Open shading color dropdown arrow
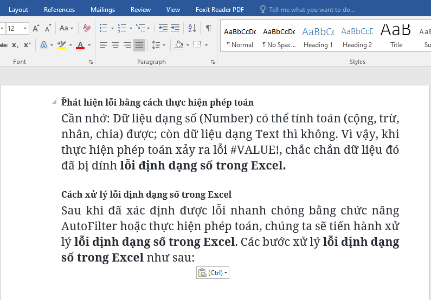This screenshot has height=300, width=431. (188, 45)
